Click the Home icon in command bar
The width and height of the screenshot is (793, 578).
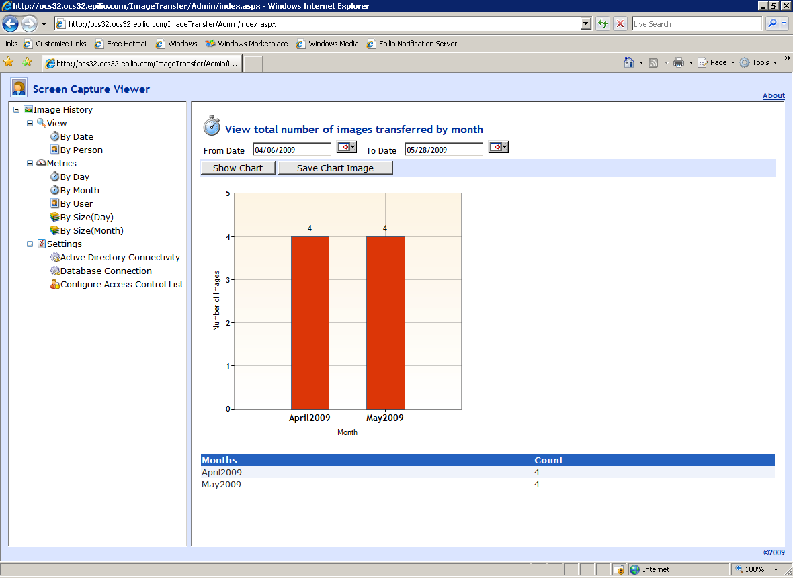point(628,62)
